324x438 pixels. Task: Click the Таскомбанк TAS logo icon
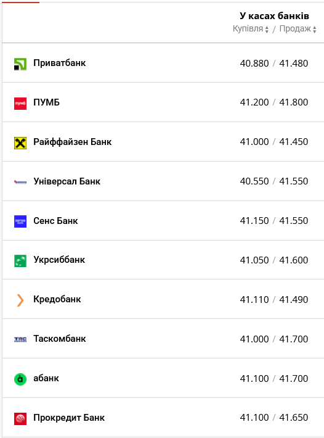coord(20,339)
